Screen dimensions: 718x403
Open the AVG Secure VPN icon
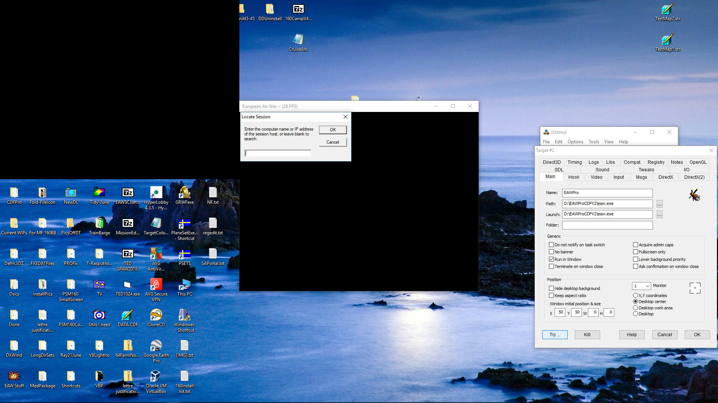pyautogui.click(x=156, y=290)
